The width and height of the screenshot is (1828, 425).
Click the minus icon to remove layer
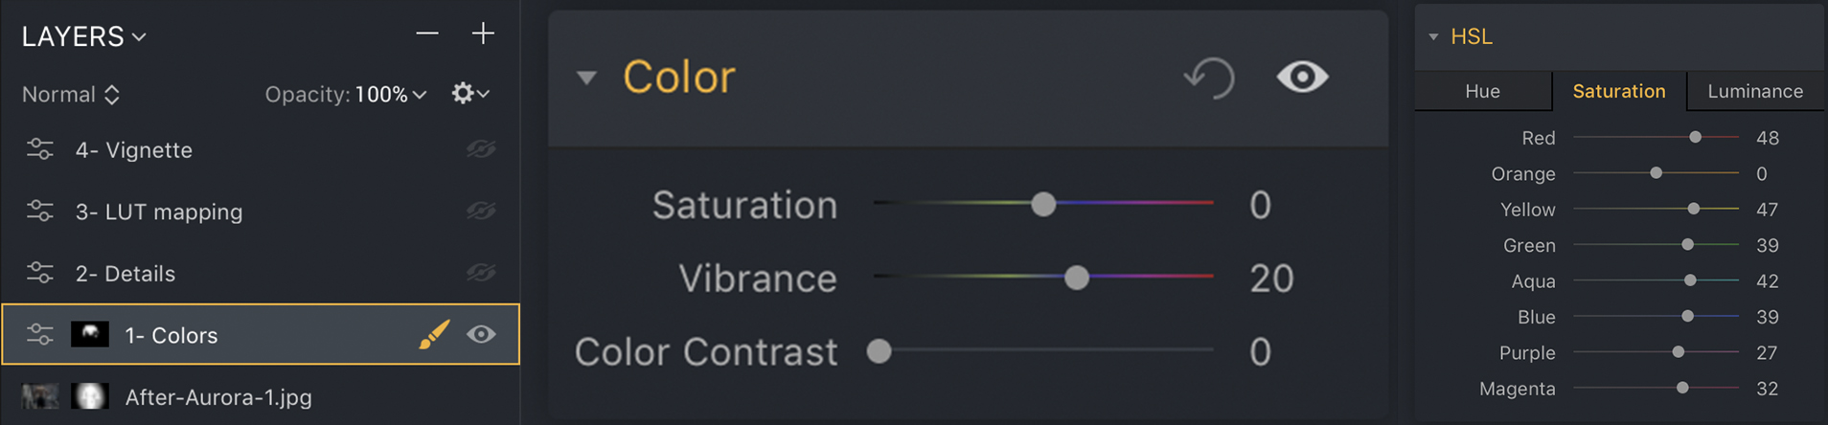coord(427,34)
